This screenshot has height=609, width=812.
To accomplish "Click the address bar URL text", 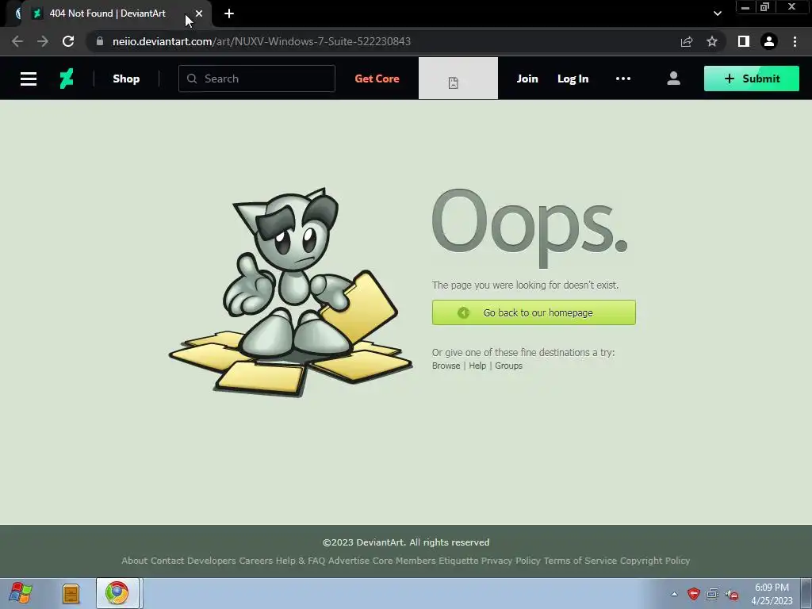I will coord(262,41).
